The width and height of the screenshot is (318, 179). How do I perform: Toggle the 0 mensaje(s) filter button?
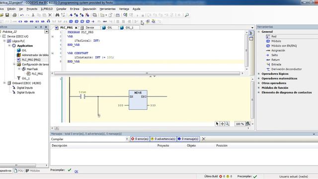[x=188, y=139]
